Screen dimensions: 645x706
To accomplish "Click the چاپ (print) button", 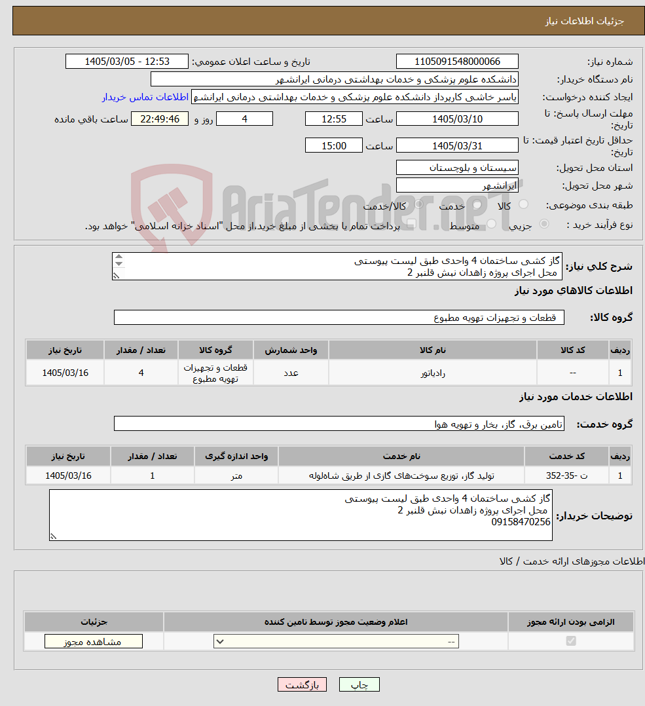I will [359, 684].
